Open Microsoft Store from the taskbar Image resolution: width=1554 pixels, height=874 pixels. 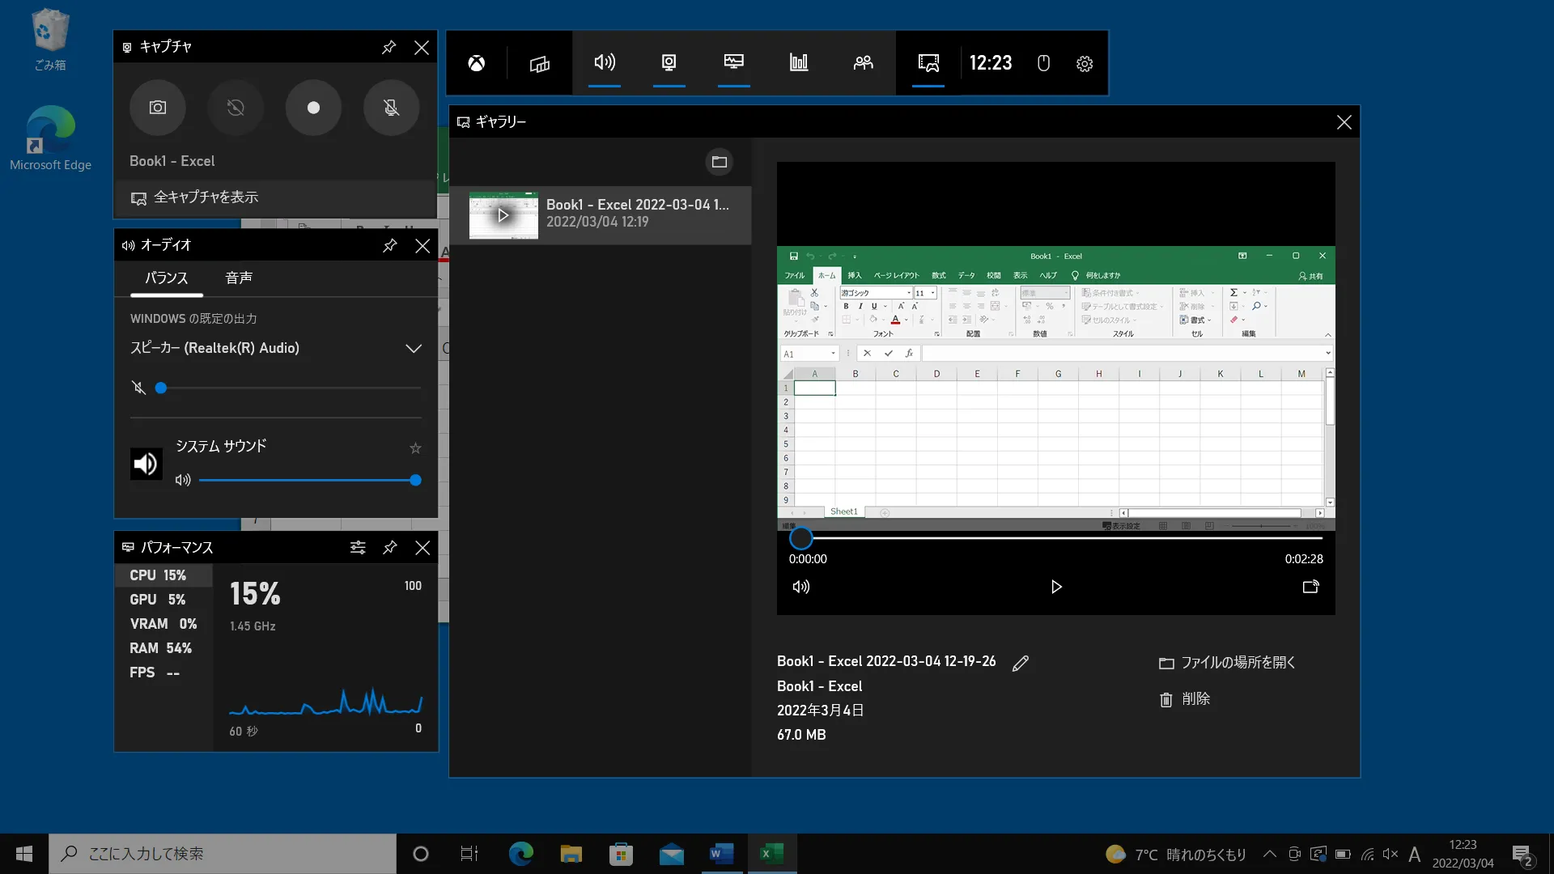coord(621,854)
